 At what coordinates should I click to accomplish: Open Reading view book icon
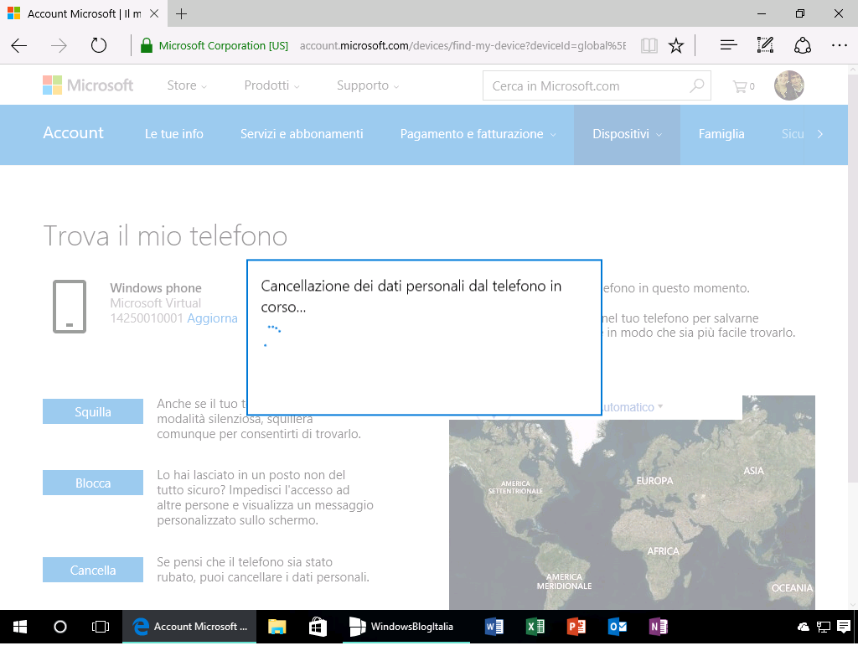click(x=649, y=45)
